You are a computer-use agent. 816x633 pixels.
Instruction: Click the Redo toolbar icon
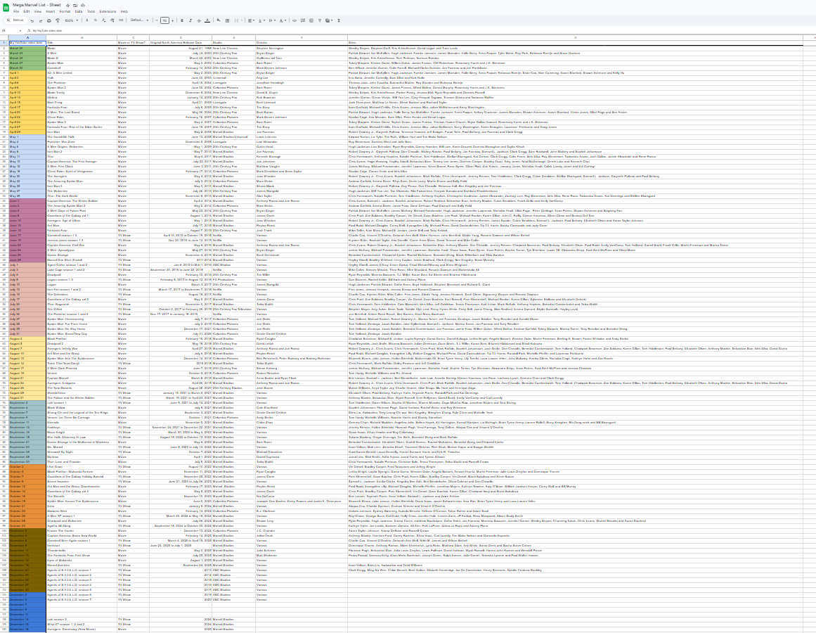pos(41,20)
